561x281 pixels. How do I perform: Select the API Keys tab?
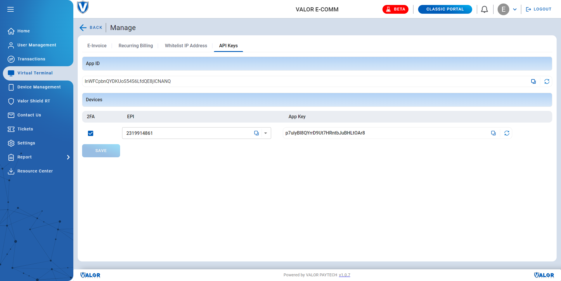point(228,46)
